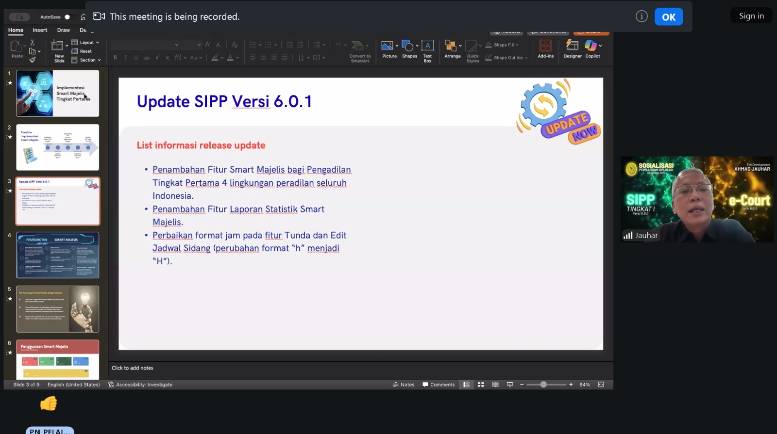Insert a Text Box from the ribbon
This screenshot has height=434, width=777.
(427, 50)
